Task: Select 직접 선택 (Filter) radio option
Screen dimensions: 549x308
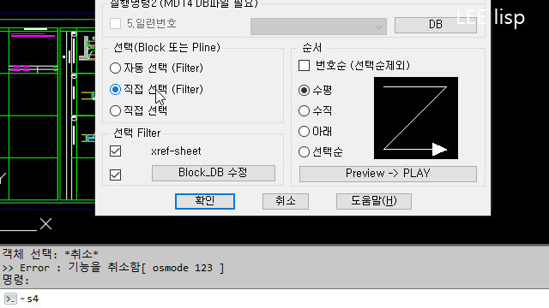Action: coord(115,89)
